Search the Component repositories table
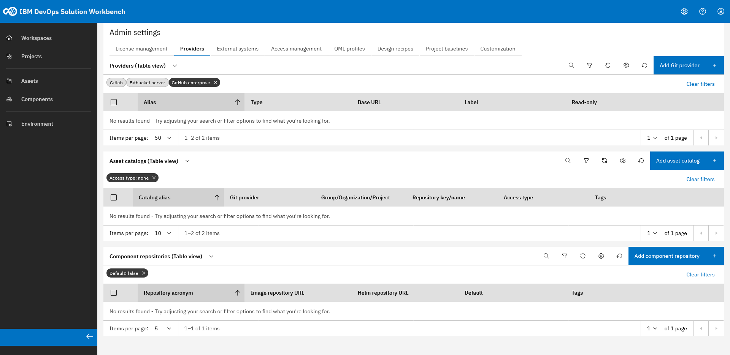This screenshot has height=355, width=730. click(x=546, y=256)
